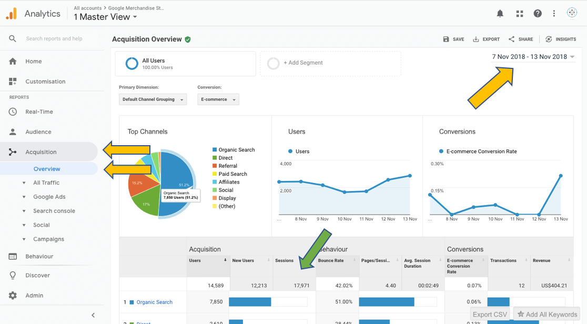Select the All Users segment

tap(185, 64)
